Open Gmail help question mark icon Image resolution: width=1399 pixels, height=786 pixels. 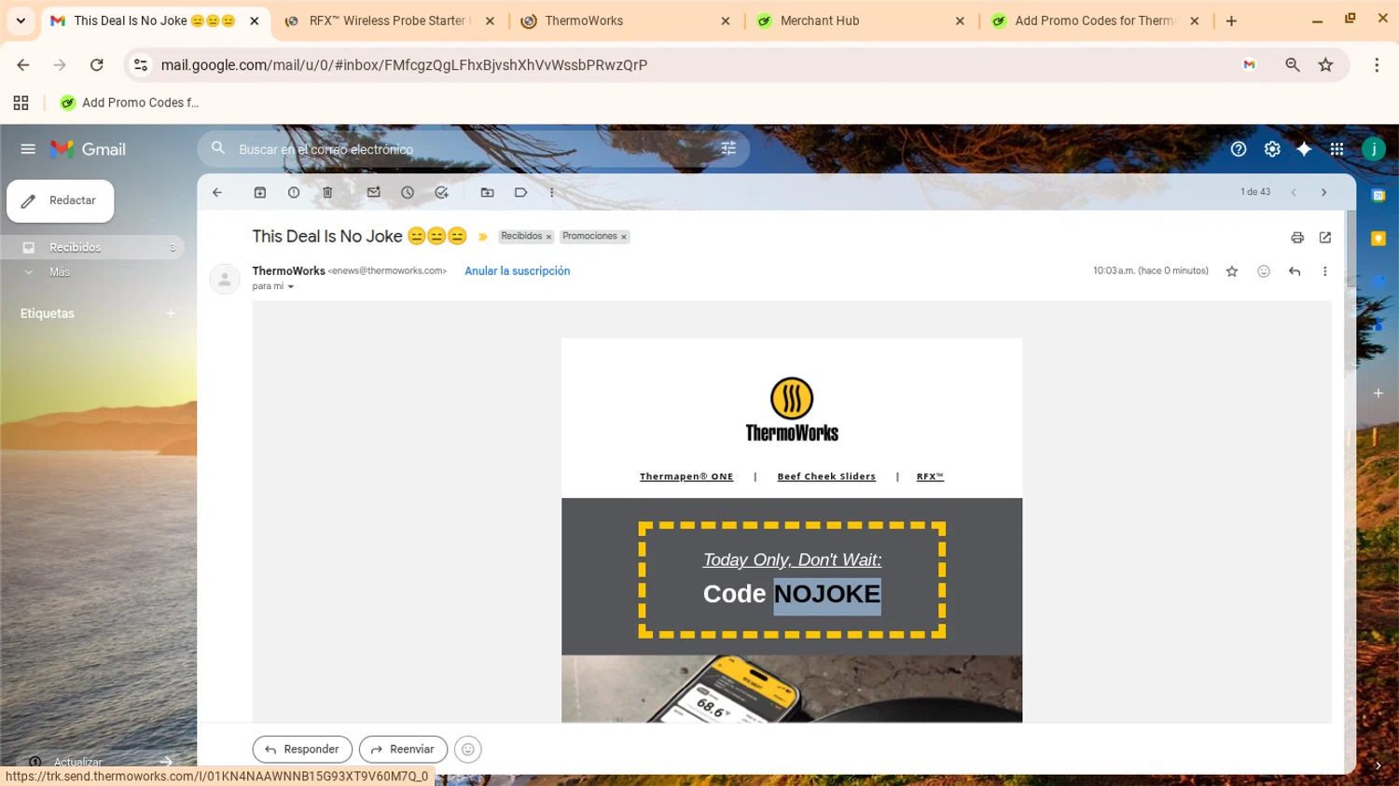point(1239,149)
